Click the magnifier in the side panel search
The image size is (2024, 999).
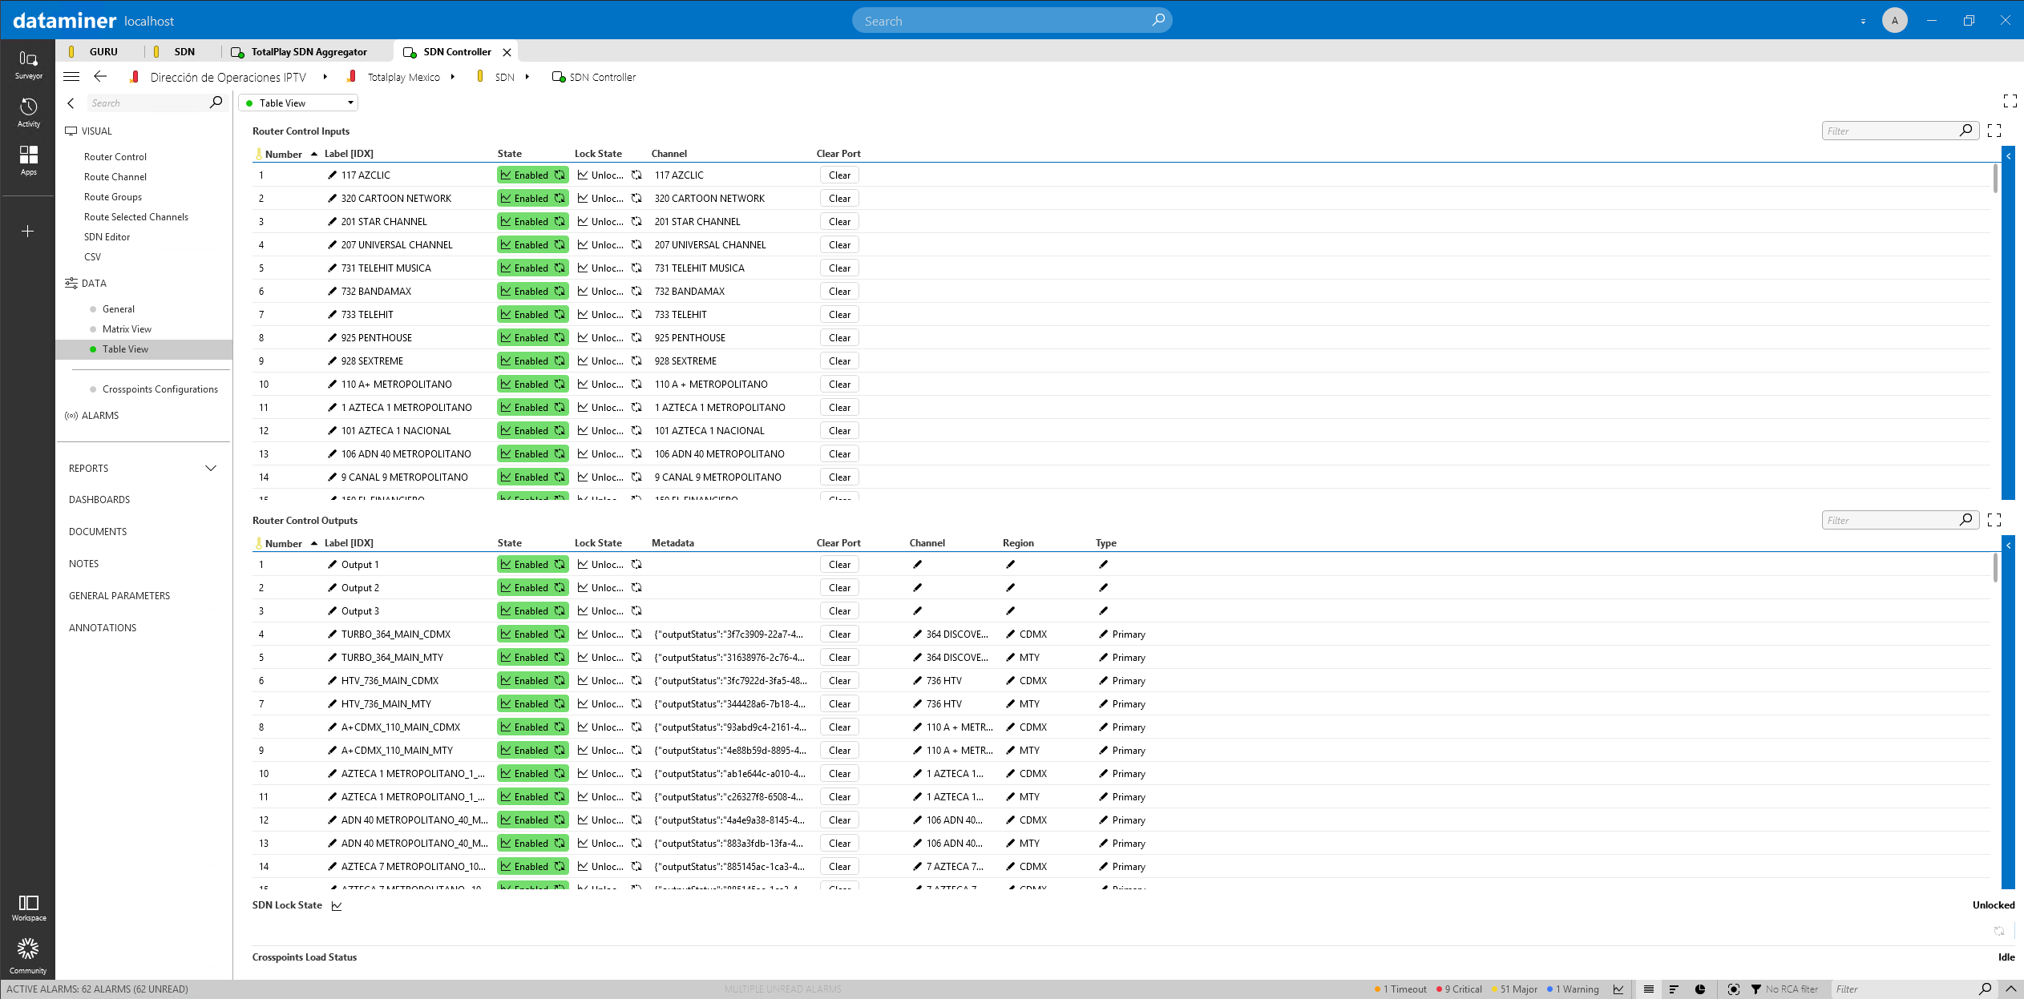(216, 103)
